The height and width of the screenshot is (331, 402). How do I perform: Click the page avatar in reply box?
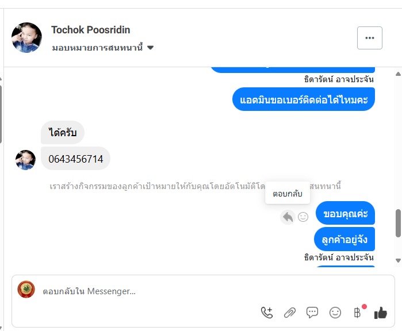26,290
